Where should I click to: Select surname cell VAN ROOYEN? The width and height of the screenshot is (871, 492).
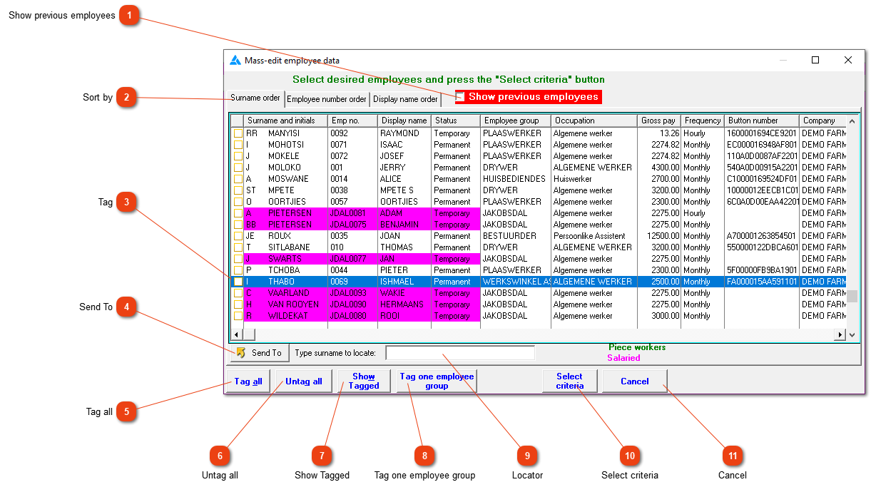click(x=295, y=304)
